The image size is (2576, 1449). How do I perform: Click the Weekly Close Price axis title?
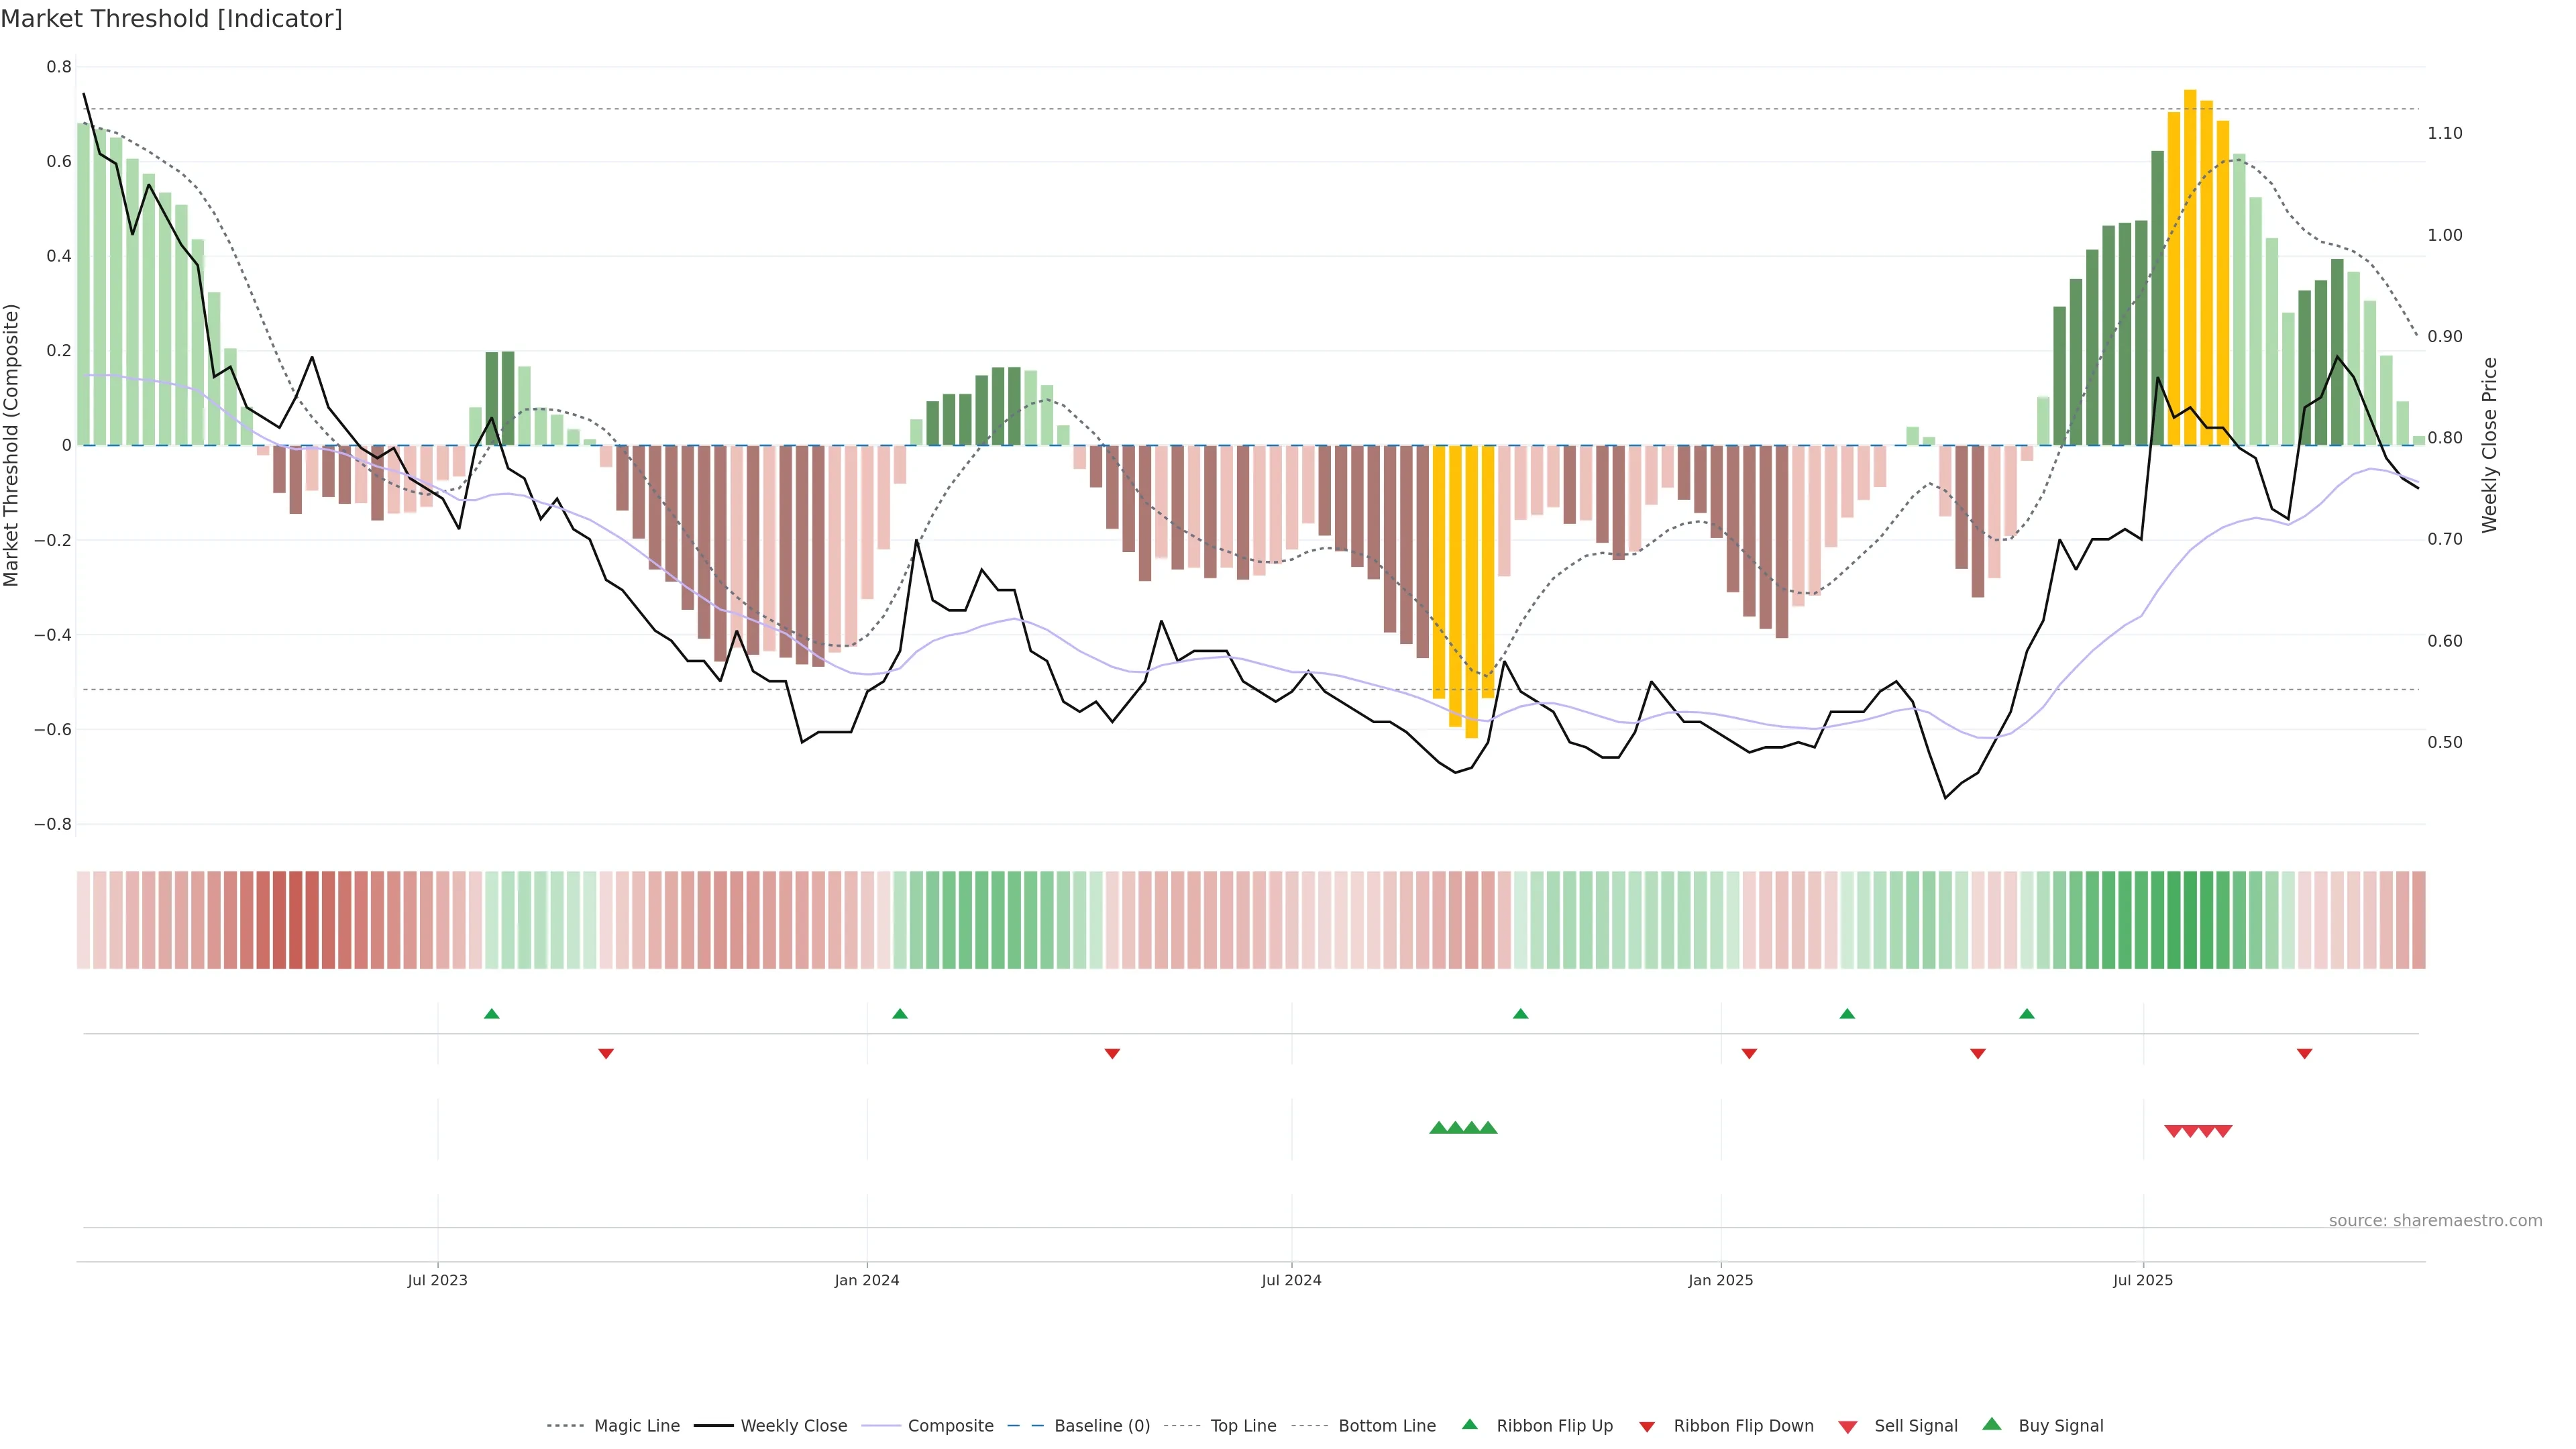click(2489, 445)
